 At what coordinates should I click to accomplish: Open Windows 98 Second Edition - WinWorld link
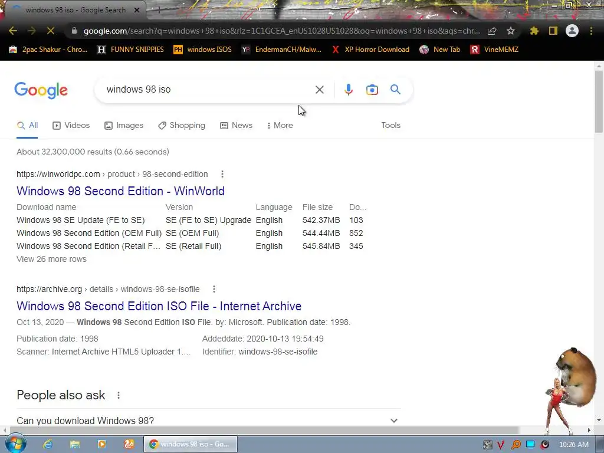(x=120, y=191)
